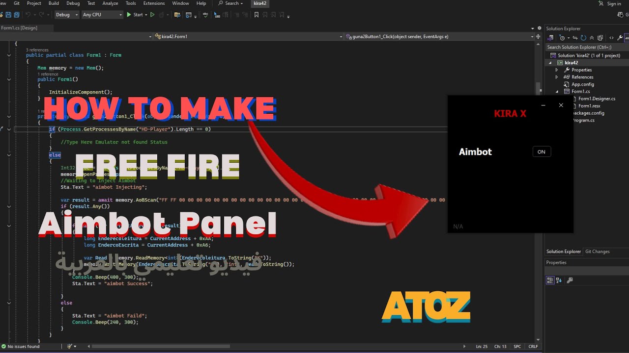This screenshot has width=629, height=353.
Task: Select App.config in Solution Explorer
Action: [x=582, y=84]
